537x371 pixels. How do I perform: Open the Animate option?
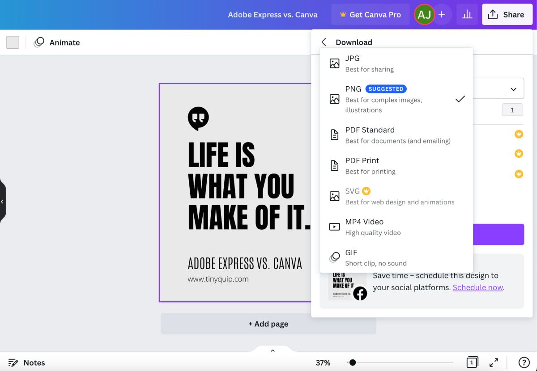57,42
